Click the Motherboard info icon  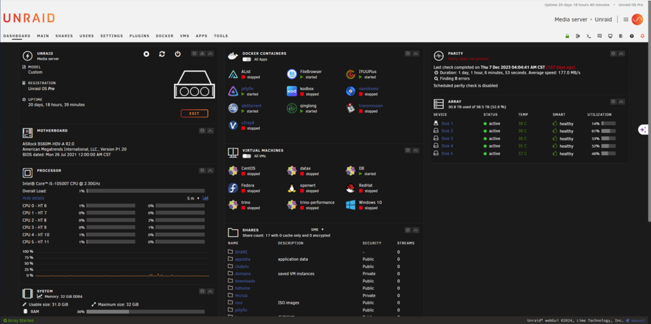202,130
